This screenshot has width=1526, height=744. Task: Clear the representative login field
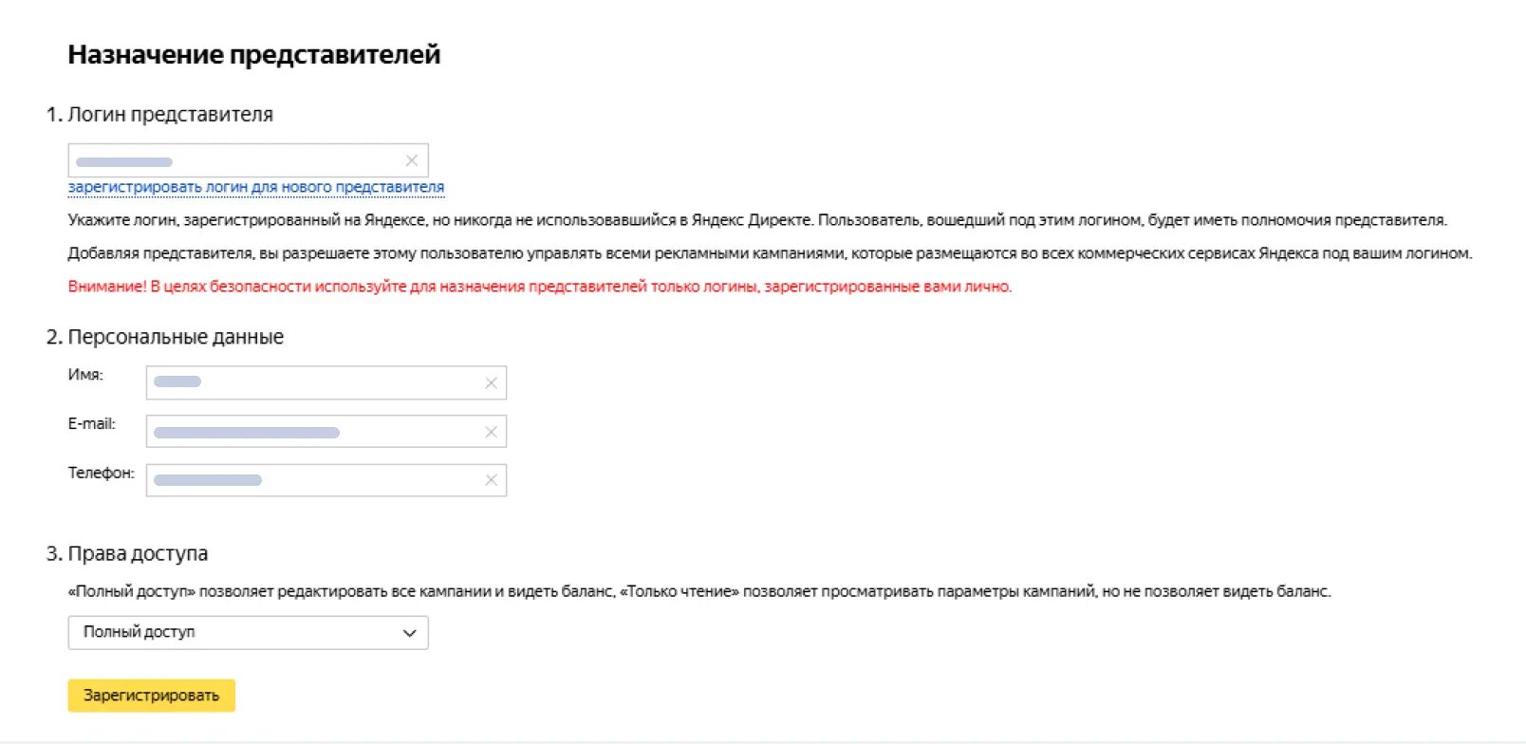(x=412, y=160)
